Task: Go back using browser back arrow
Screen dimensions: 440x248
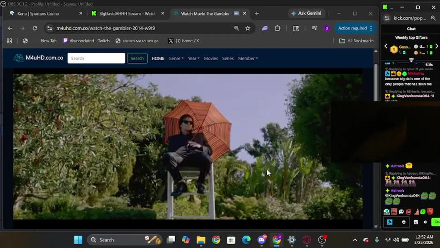Action: pyautogui.click(x=10, y=28)
